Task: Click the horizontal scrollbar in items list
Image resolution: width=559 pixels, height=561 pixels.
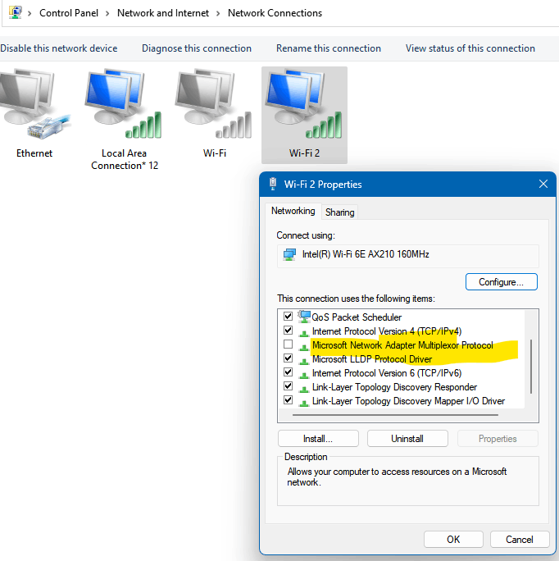Action: [395, 415]
